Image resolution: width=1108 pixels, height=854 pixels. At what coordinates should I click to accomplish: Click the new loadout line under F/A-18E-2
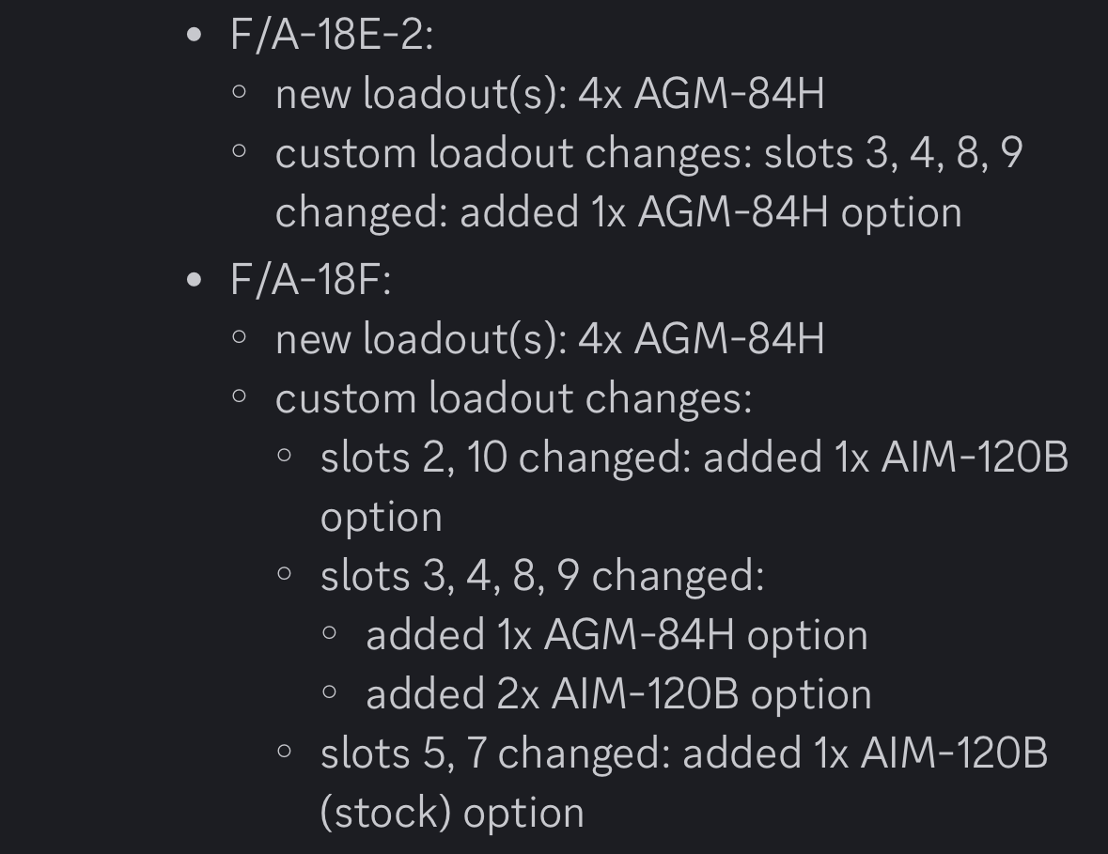point(549,94)
